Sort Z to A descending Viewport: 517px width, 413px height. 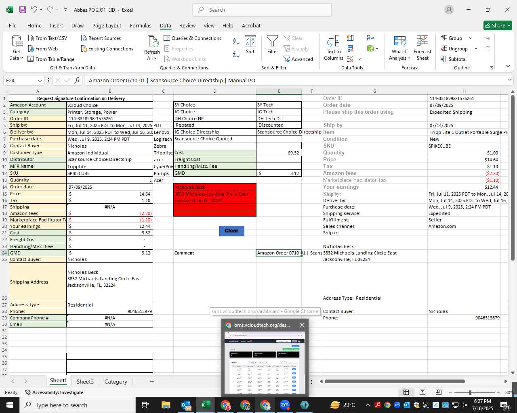click(236, 54)
